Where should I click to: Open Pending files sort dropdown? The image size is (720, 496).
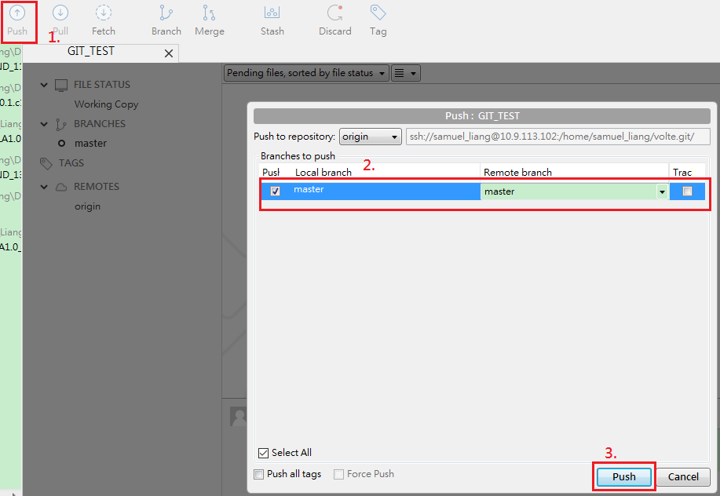pyautogui.click(x=306, y=73)
